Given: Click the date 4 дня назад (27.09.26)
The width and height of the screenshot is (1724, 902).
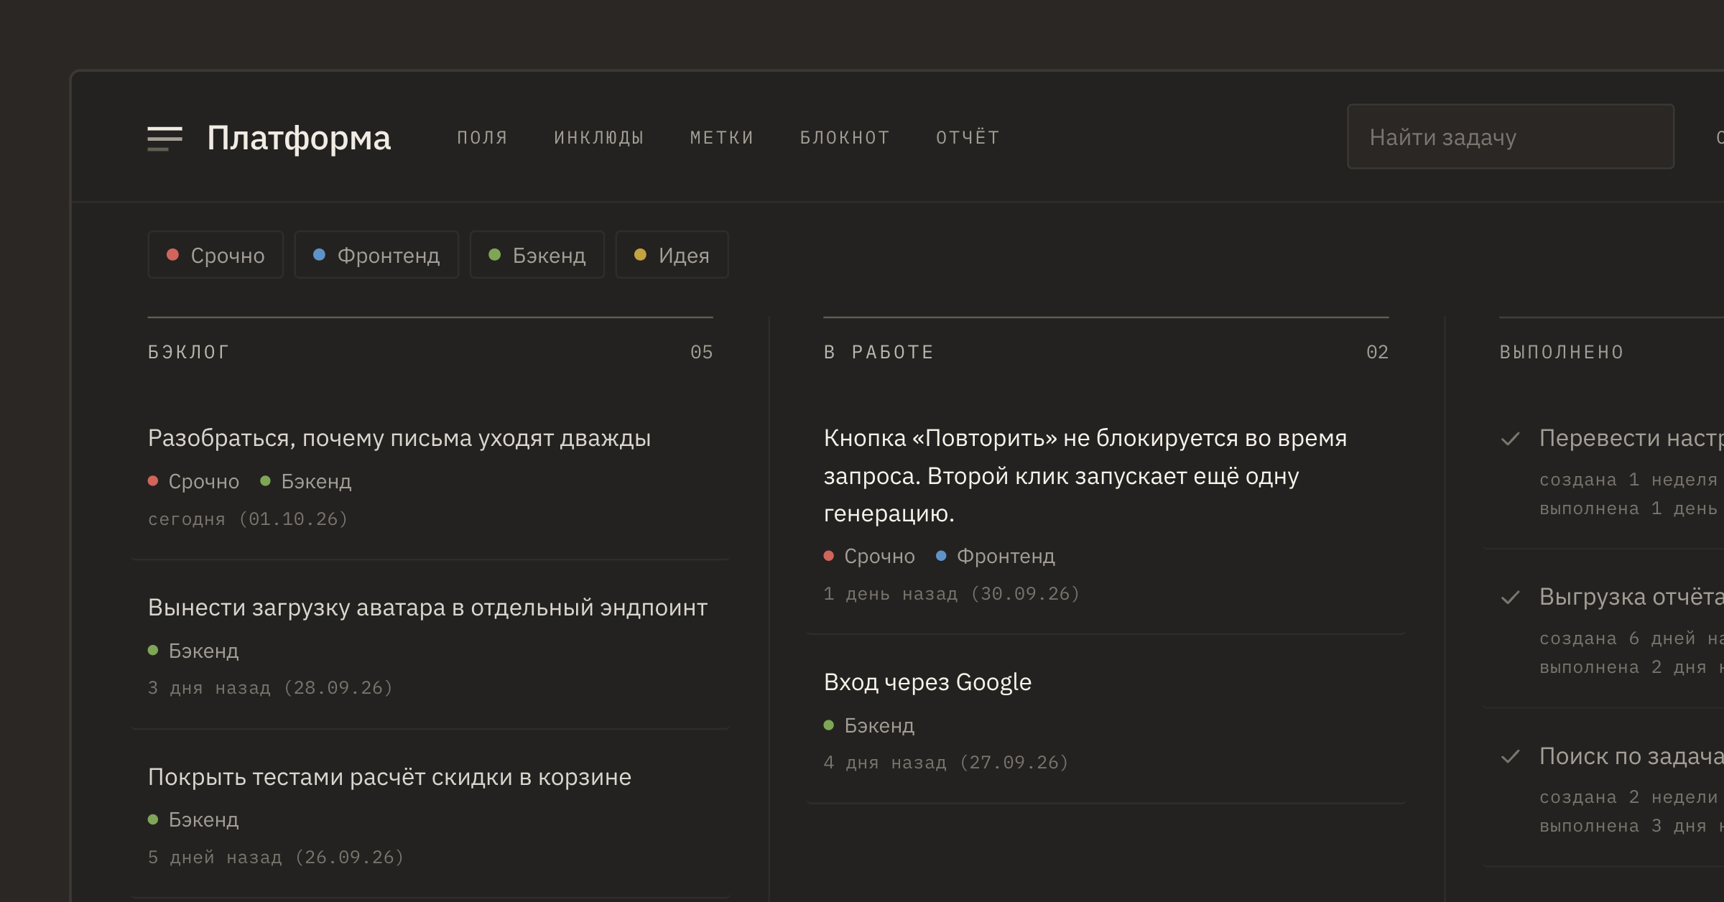Looking at the screenshot, I should 946,763.
